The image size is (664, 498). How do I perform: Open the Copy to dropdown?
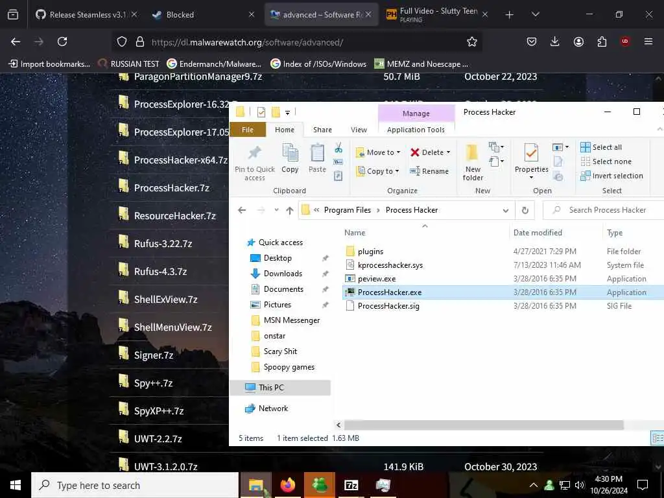tap(378, 171)
